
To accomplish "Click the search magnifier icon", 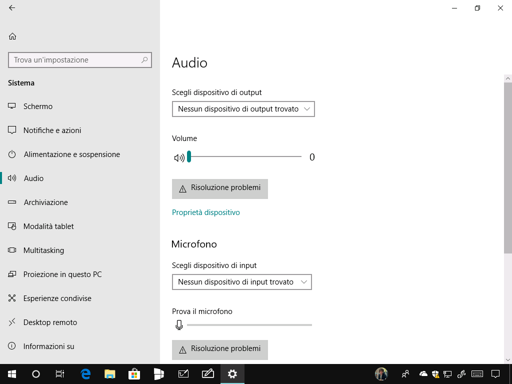I will tap(144, 60).
